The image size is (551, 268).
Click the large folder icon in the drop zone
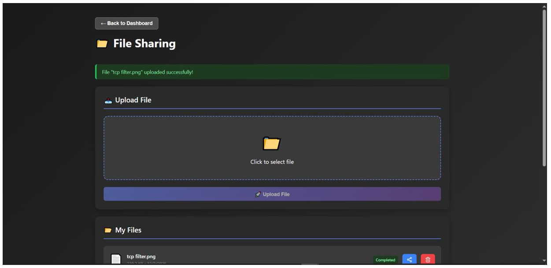(x=272, y=143)
